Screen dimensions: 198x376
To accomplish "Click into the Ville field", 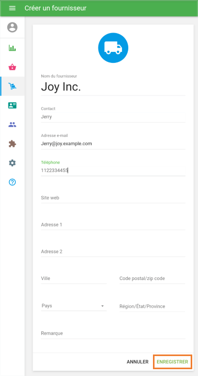I will (74, 278).
